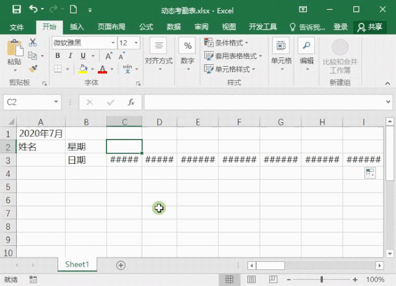Click the 共享 (Share) button

pos(370,27)
